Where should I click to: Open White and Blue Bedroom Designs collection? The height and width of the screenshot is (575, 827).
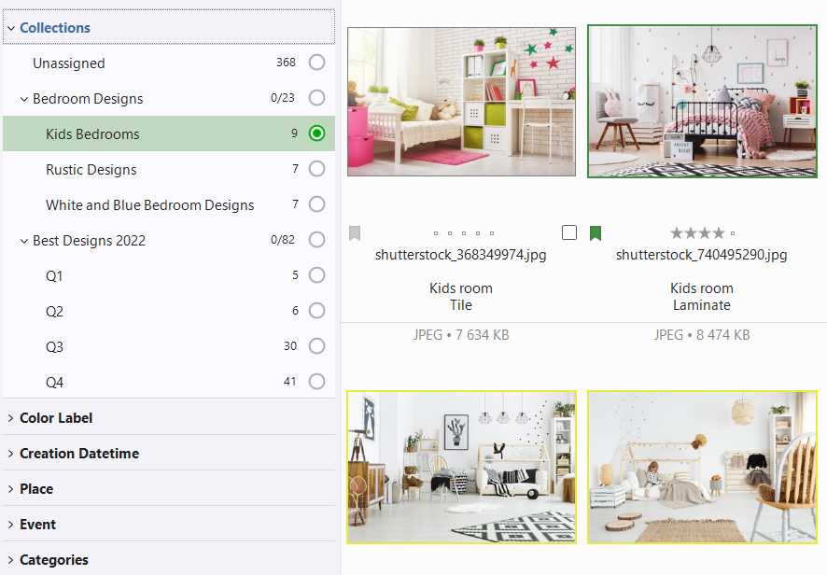(x=149, y=205)
